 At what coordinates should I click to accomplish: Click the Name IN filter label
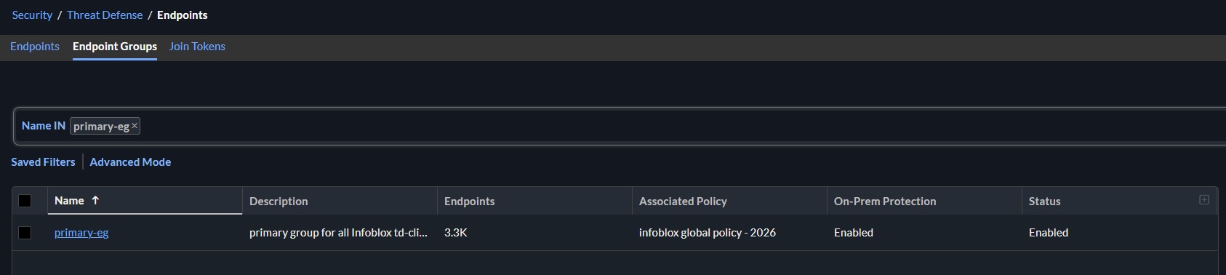(44, 126)
